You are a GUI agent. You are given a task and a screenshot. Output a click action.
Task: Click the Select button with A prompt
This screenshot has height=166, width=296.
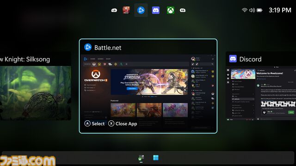click(x=94, y=124)
